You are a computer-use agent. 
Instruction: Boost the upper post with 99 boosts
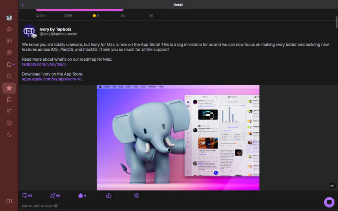pos(68,16)
